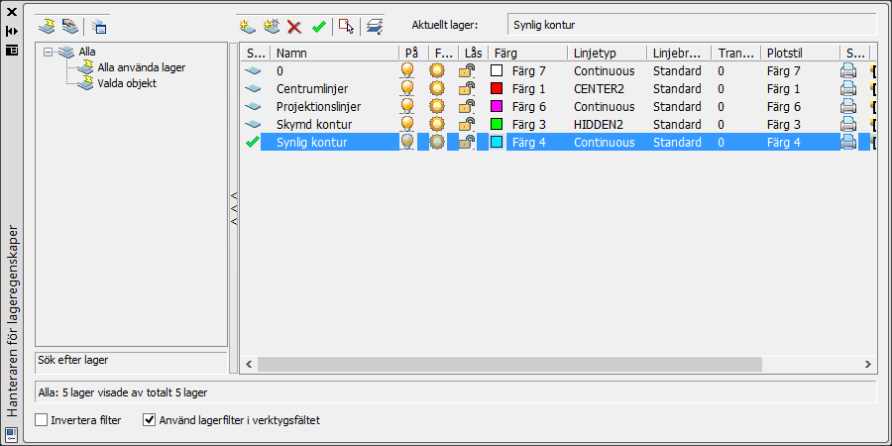Toggle plot printer icon for Centrumlinjer
Viewport: 892px width, 446px height.
(x=848, y=89)
